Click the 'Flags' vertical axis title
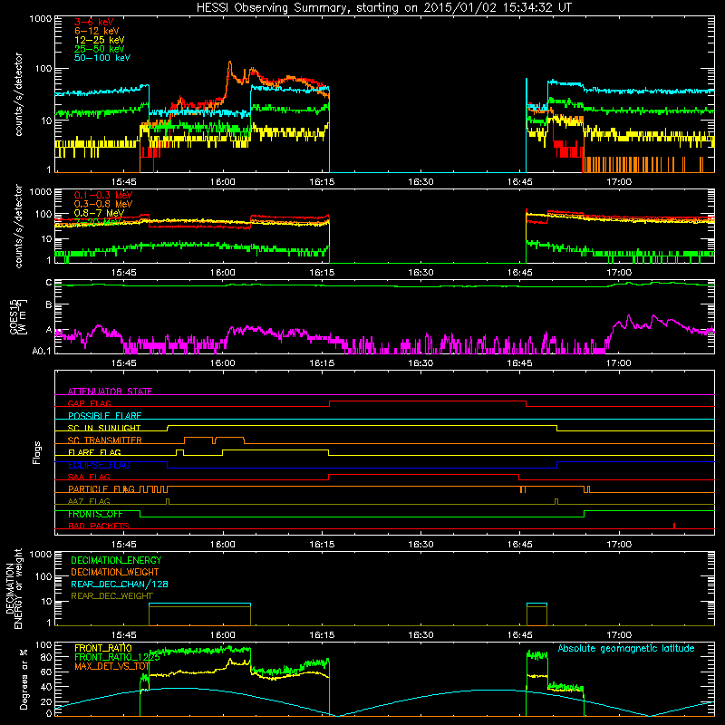 click(37, 453)
